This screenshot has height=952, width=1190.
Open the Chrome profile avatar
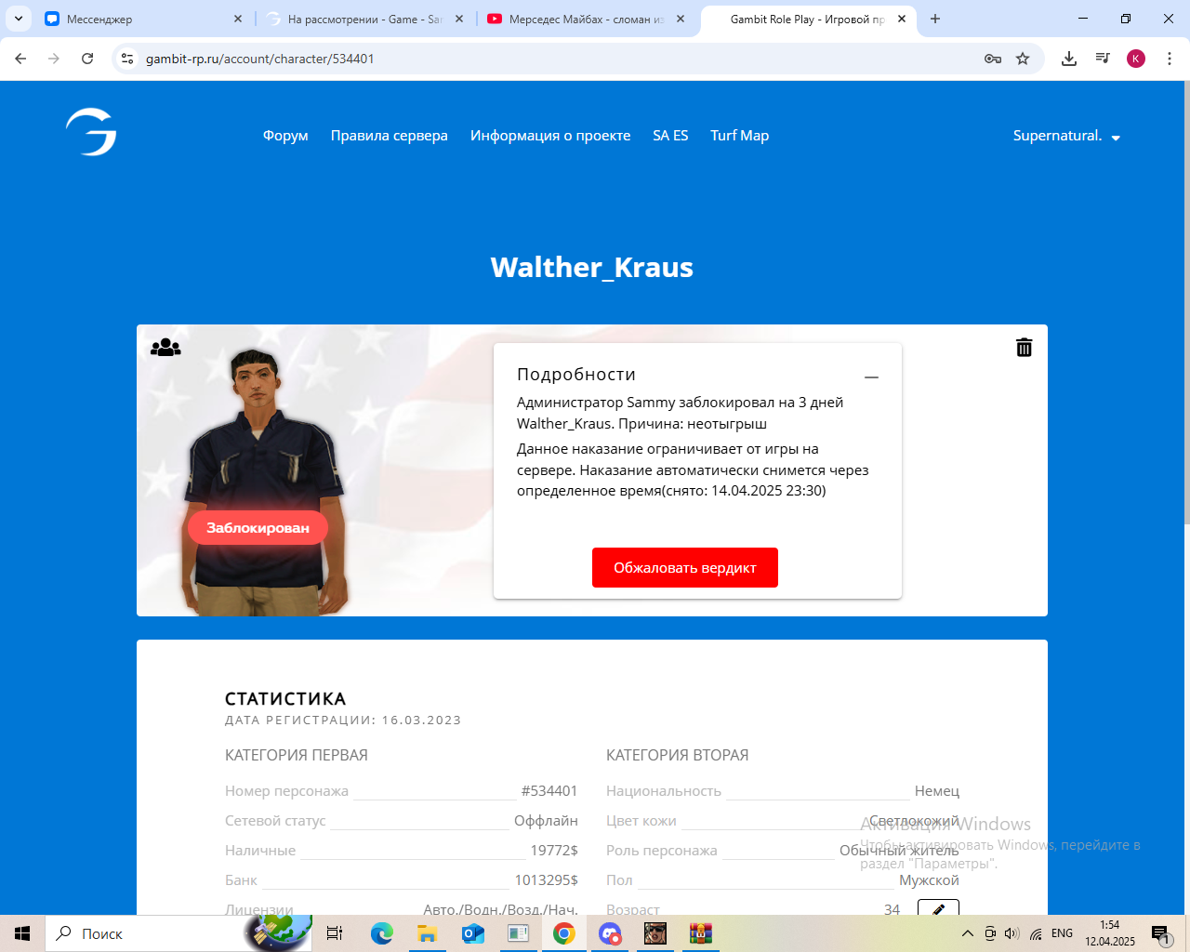point(1135,59)
